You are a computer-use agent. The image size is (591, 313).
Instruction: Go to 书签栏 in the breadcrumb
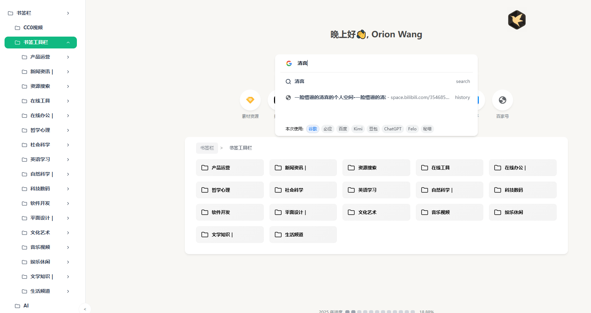pos(207,148)
